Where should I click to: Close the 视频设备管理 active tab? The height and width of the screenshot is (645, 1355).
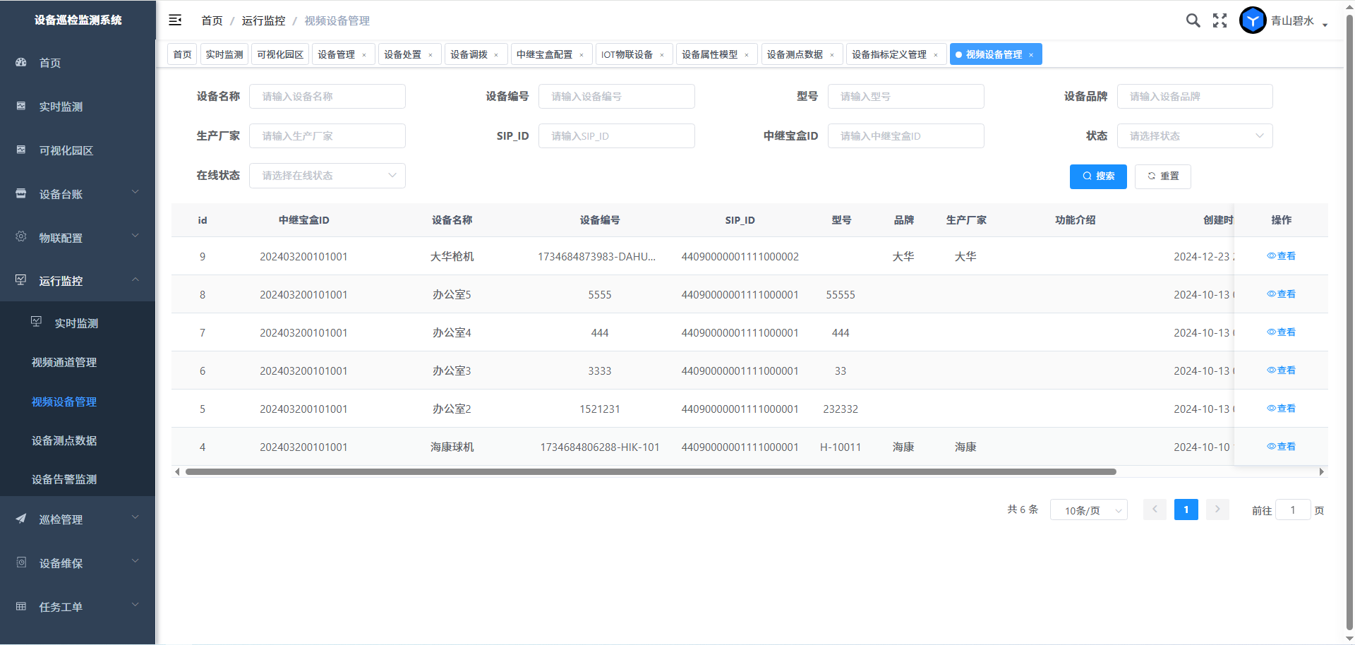(x=1031, y=55)
